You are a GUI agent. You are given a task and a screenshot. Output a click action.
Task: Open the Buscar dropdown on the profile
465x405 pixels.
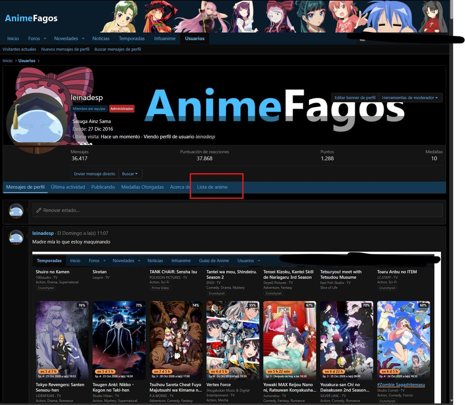pyautogui.click(x=130, y=174)
